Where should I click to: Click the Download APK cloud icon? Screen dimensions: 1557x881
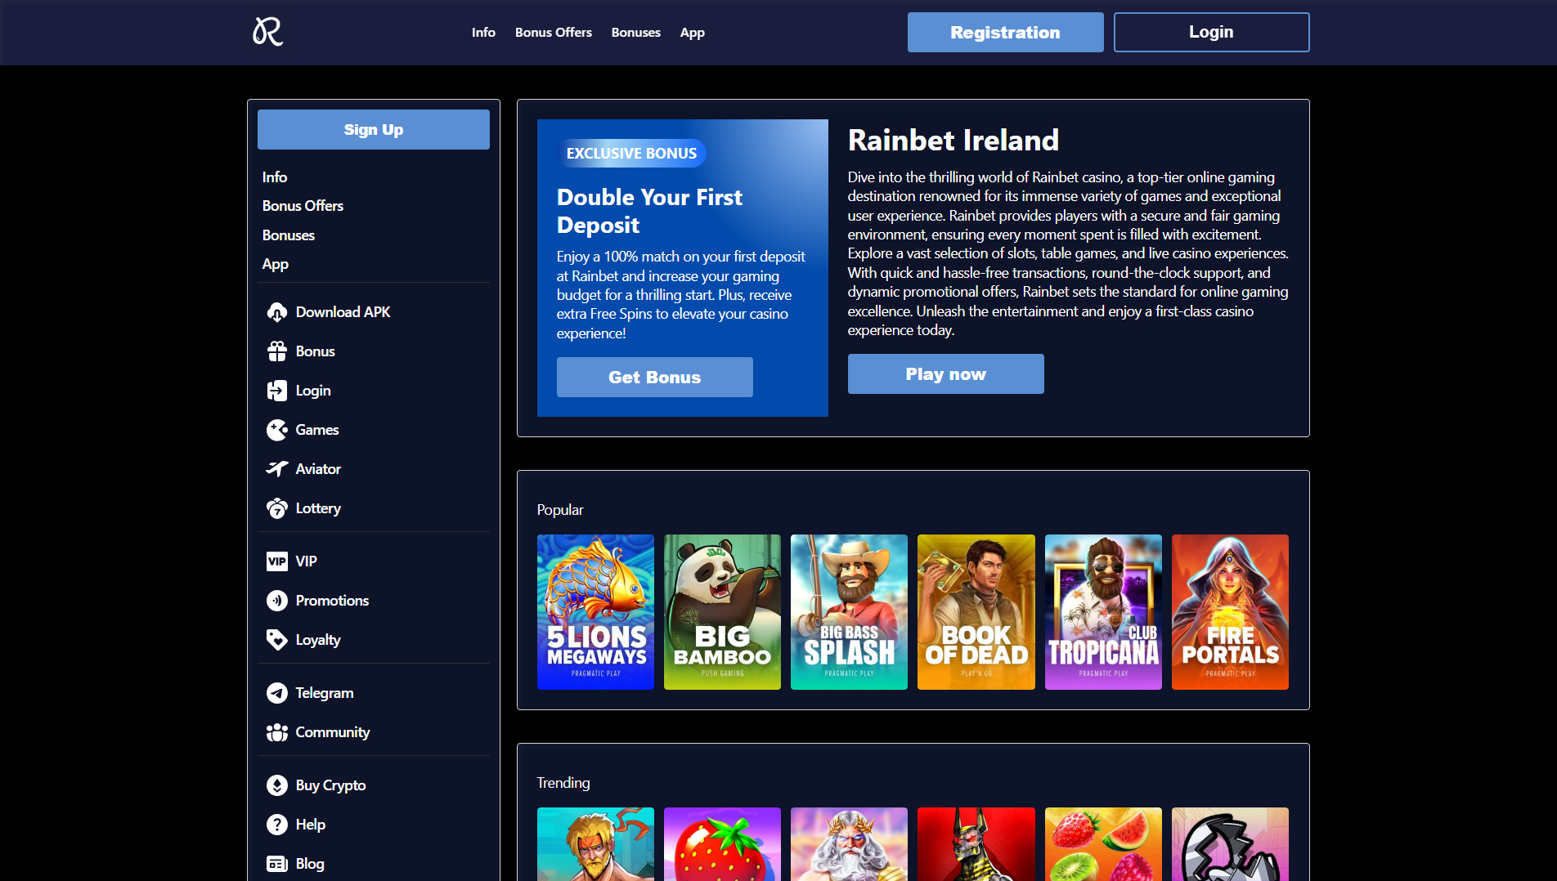(x=277, y=312)
